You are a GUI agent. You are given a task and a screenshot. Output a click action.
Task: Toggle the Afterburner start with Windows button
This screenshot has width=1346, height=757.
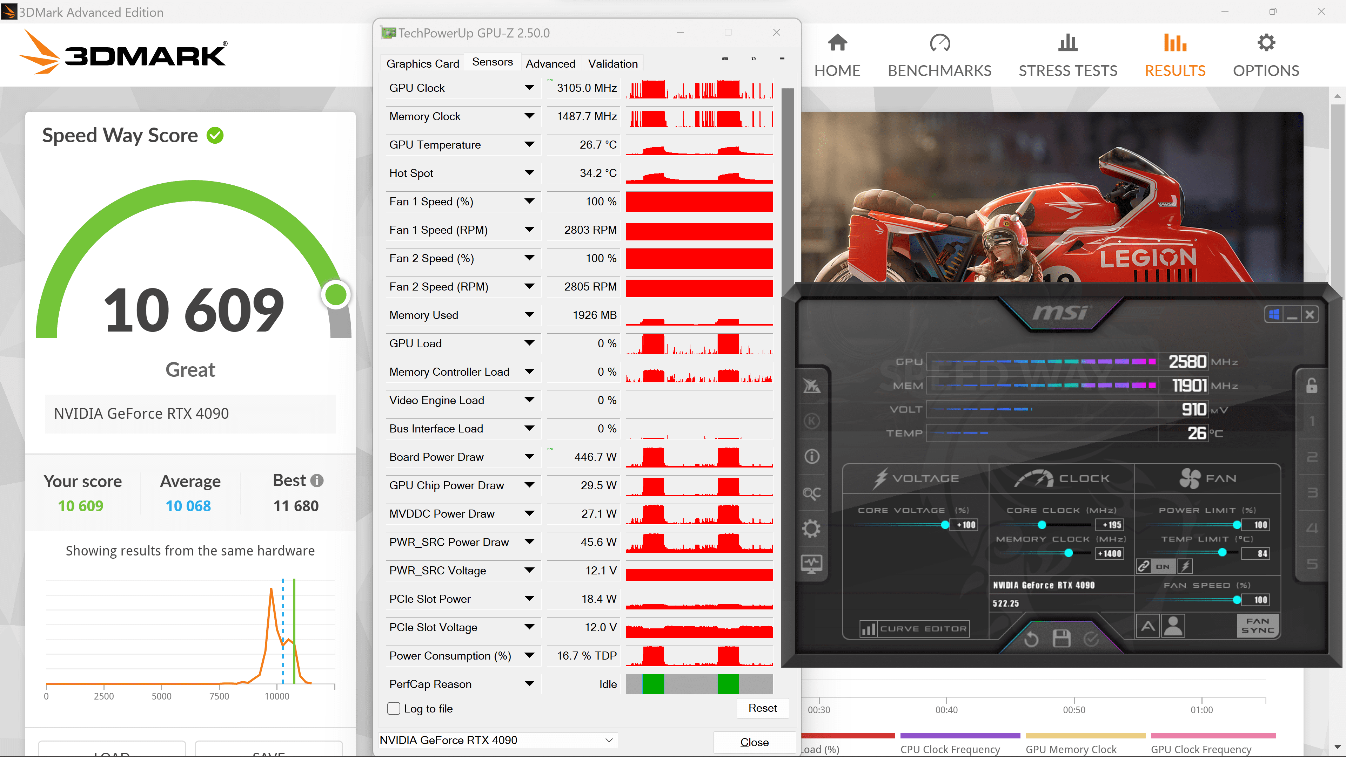tap(1274, 315)
